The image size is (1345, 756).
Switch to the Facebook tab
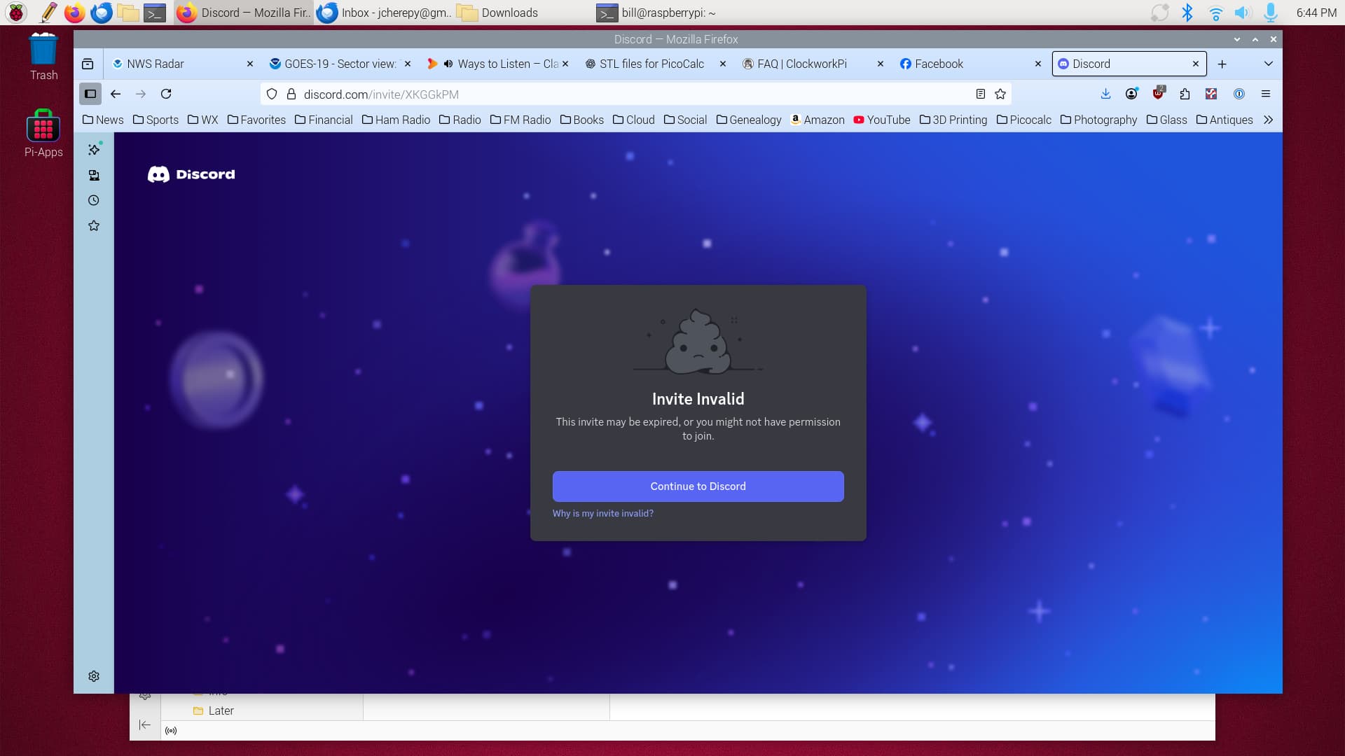pos(939,64)
